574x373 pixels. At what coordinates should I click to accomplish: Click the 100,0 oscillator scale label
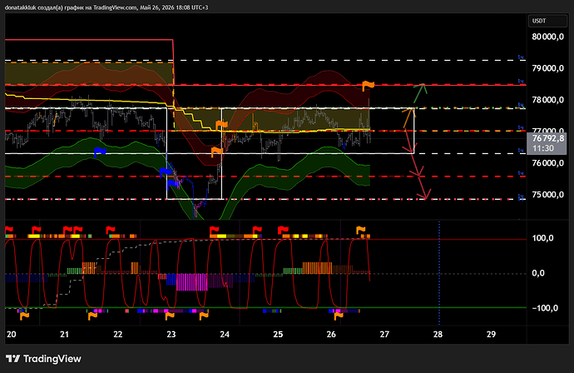click(542, 238)
